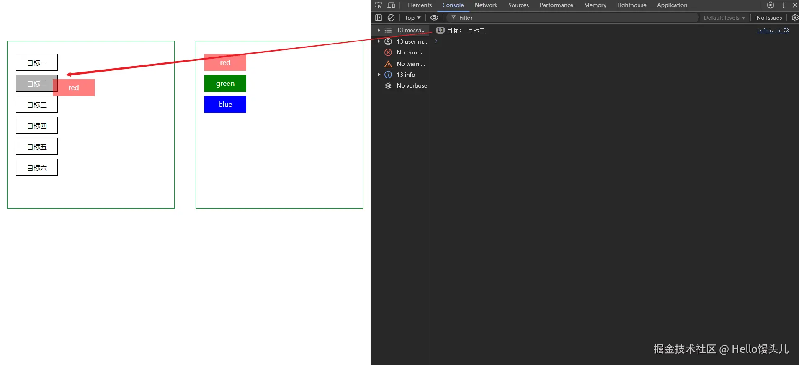Select the 13 messages sidebar row
The height and width of the screenshot is (365, 799).
point(400,30)
